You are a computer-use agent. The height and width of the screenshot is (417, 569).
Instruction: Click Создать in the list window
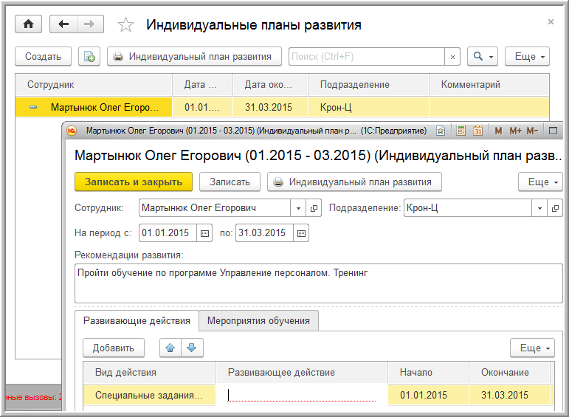44,57
